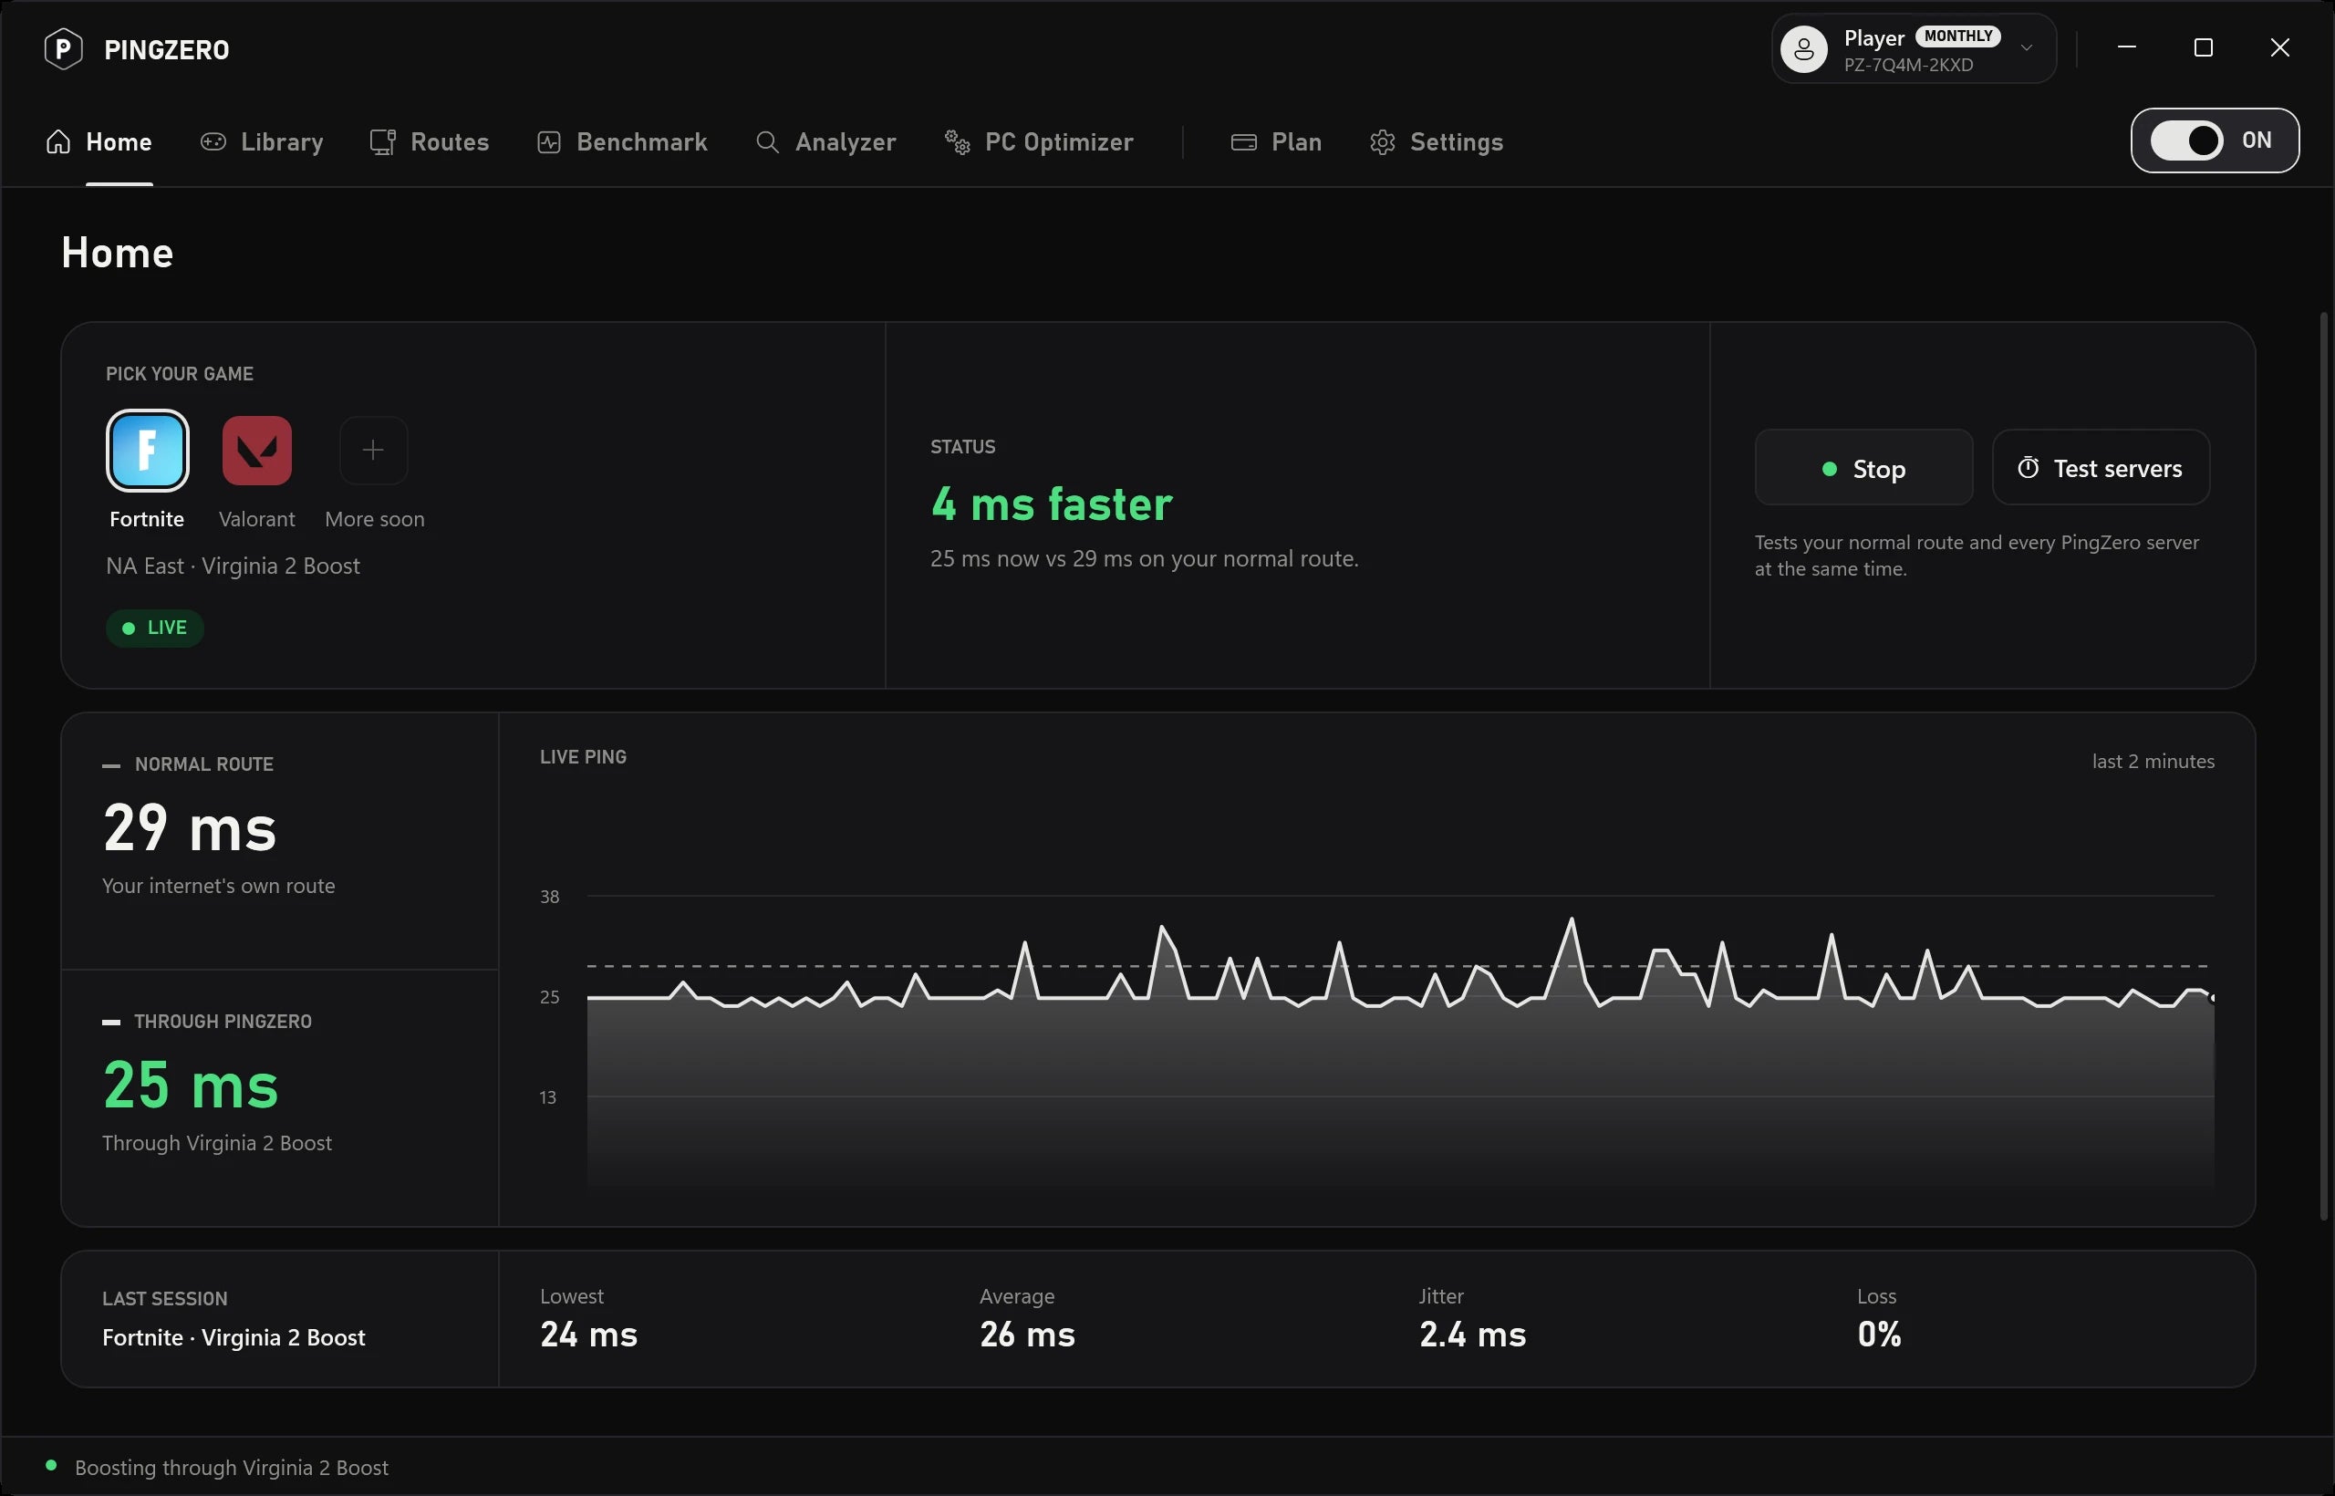Click 'Boosting through Virginia 2 Boost' status bar
Screen dimensions: 2335x1496
pos(231,1467)
